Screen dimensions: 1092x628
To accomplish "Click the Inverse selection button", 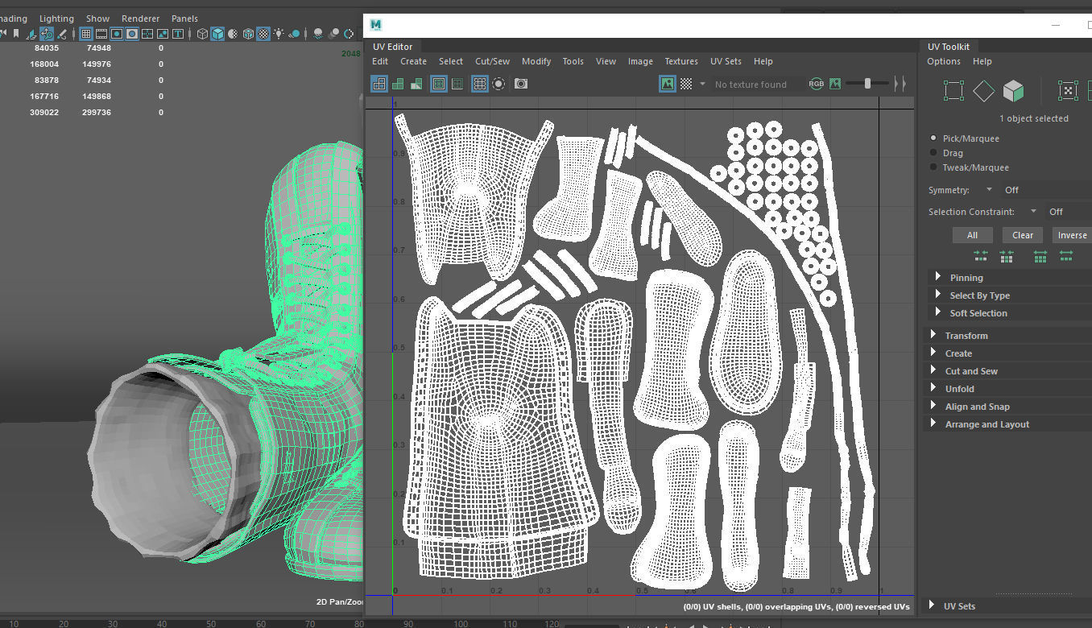I will pos(1072,235).
